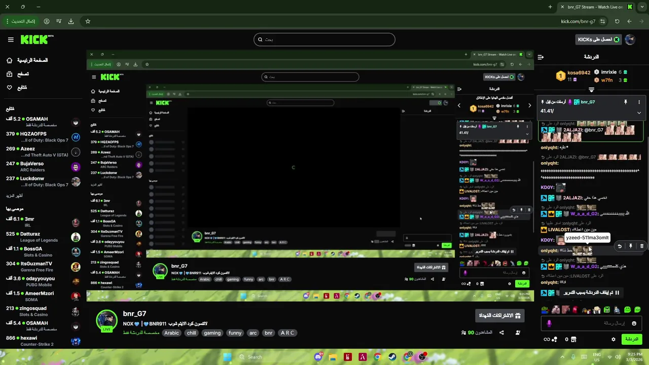Open Discord from the taskbar
Screen dimensions: 649x365
(x=318, y=357)
